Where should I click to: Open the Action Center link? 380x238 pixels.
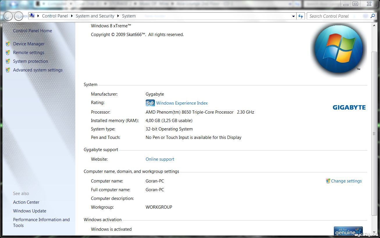26,202
